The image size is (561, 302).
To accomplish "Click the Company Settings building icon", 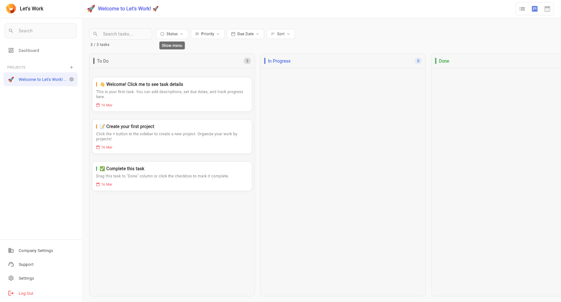I will 11,250.
